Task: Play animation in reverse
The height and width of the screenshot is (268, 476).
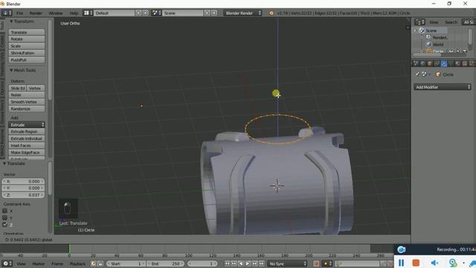Action: 241,264
